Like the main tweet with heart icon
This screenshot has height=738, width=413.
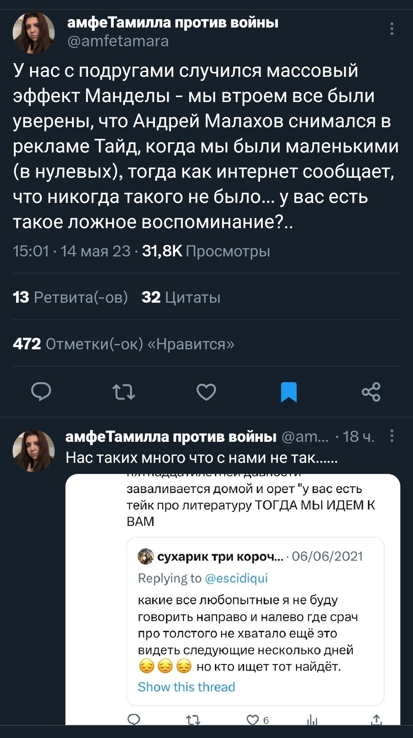206,392
